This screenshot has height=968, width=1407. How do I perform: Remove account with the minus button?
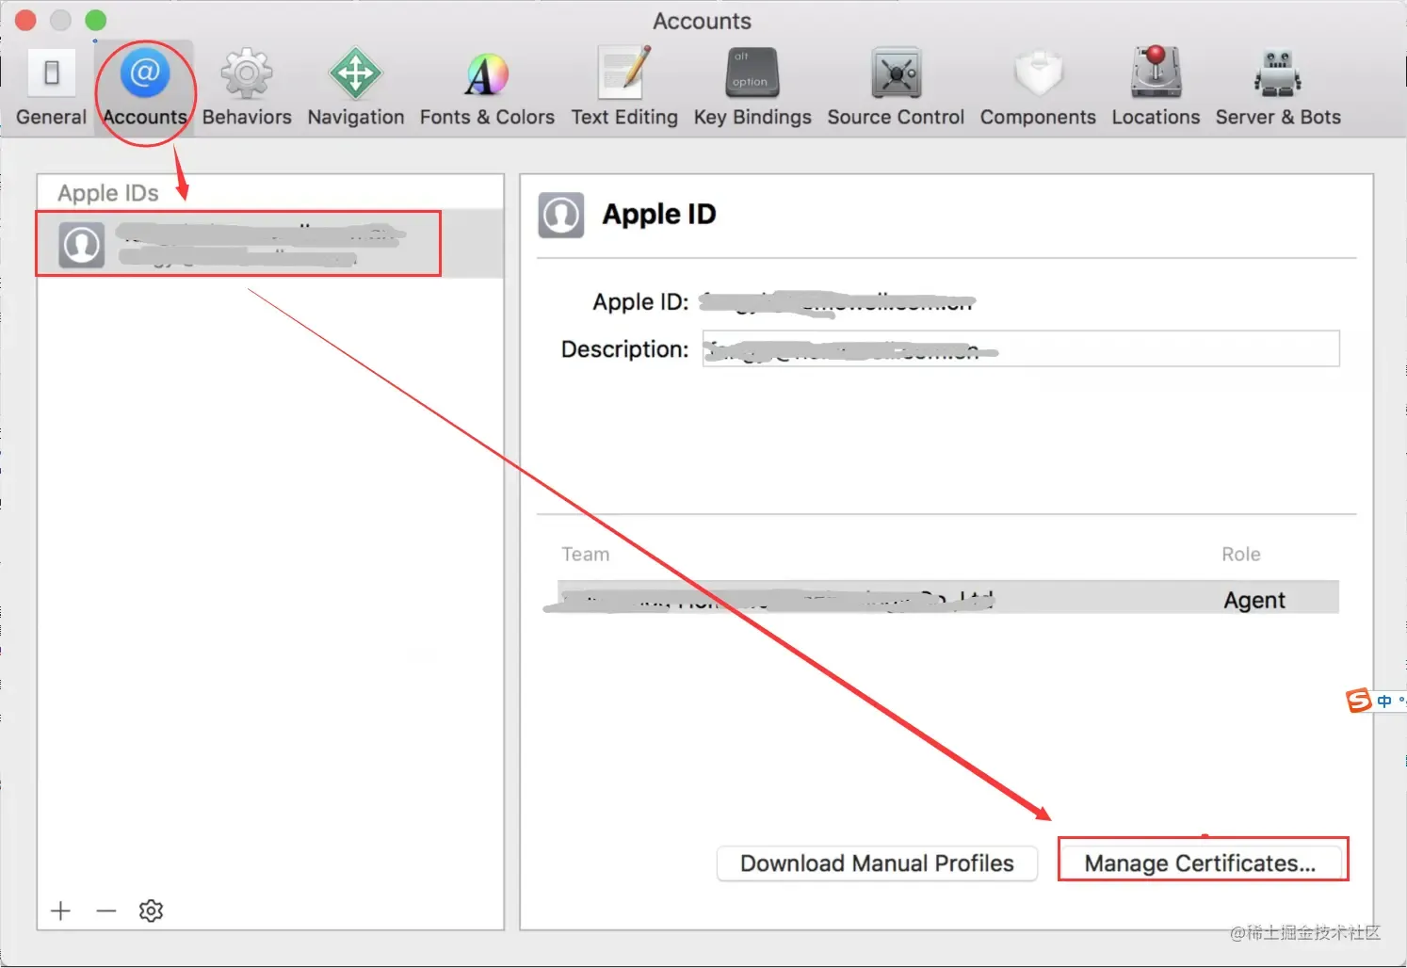(x=106, y=911)
